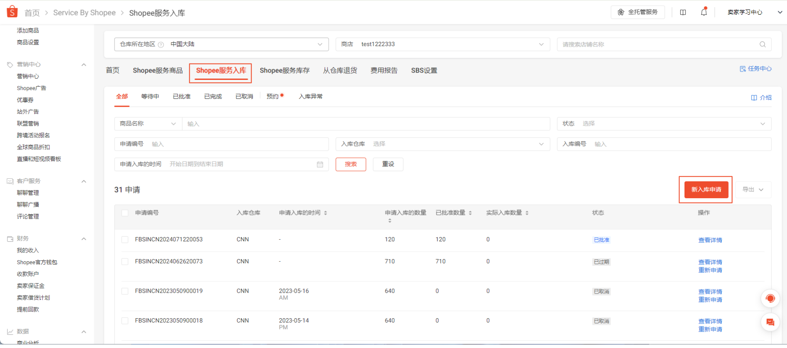Image resolution: width=787 pixels, height=348 pixels.
Task: Check the row FBSINCN2023050900018
Action: click(125, 321)
